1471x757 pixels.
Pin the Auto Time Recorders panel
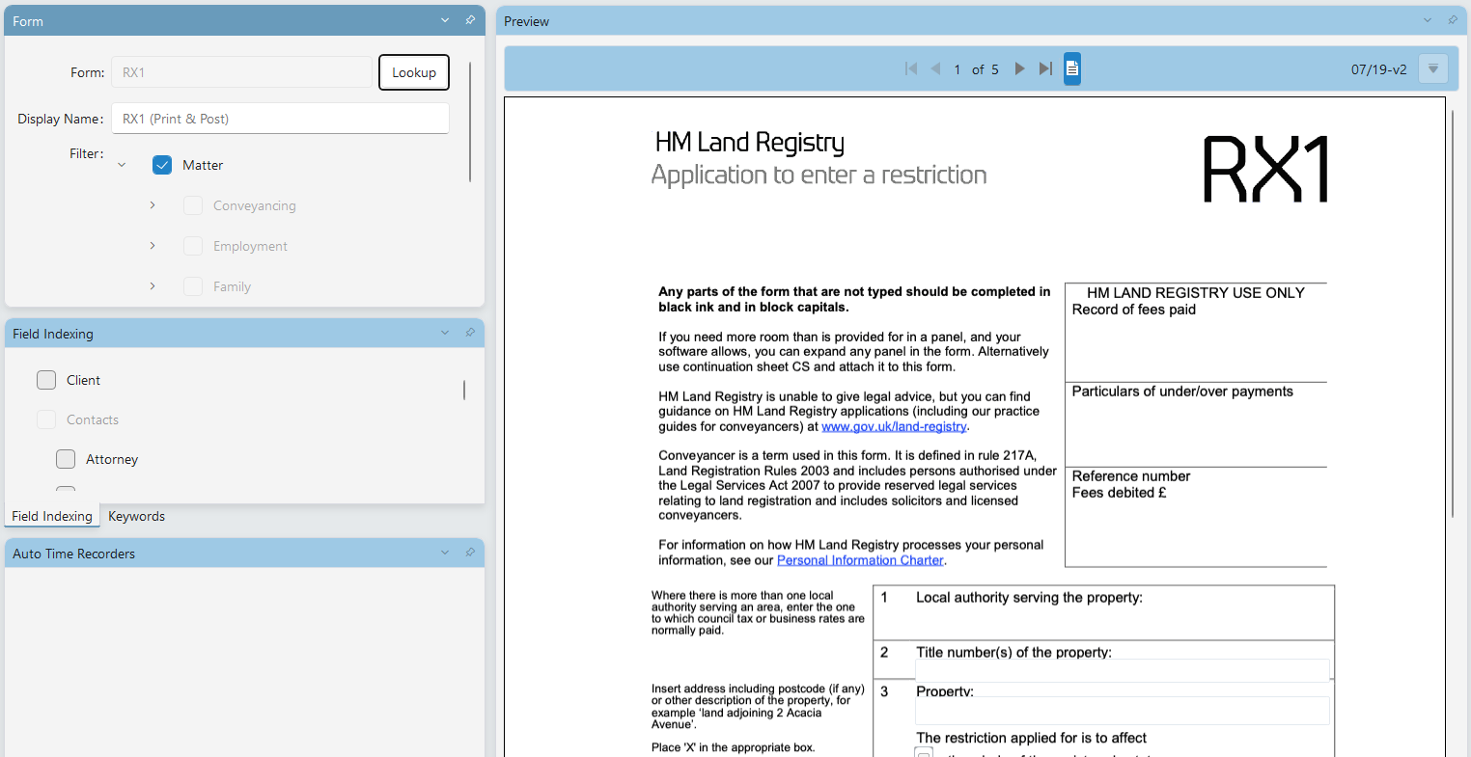[470, 553]
